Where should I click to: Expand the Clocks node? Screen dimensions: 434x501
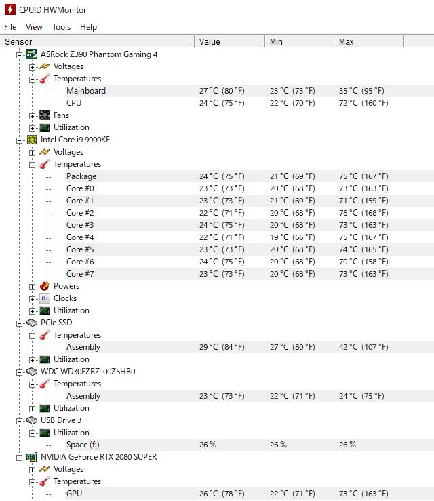click(x=32, y=299)
